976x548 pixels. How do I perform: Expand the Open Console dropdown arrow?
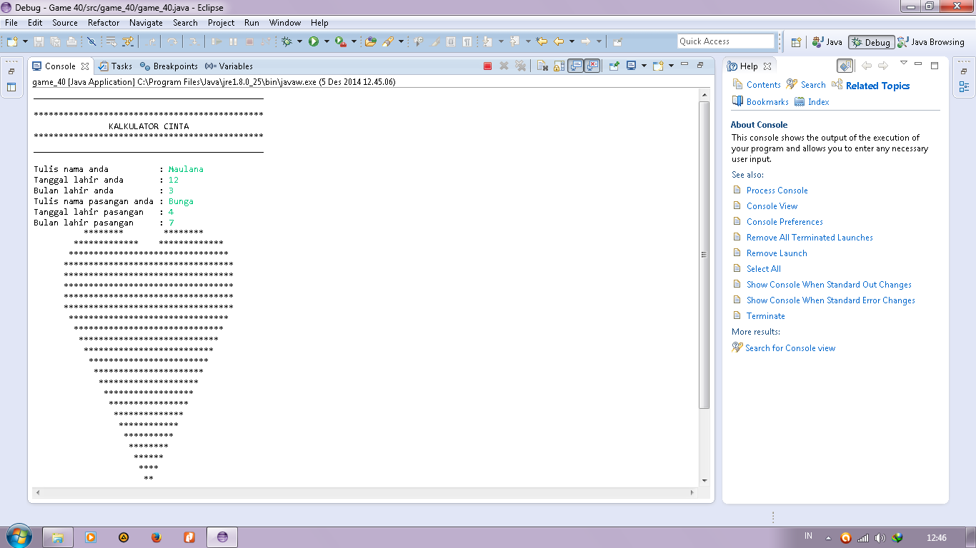(x=670, y=66)
